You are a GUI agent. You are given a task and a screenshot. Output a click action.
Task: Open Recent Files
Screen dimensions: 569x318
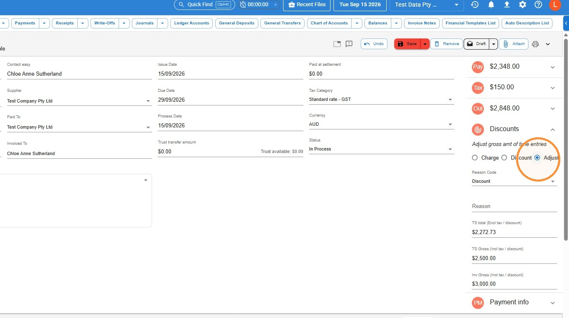pyautogui.click(x=307, y=5)
